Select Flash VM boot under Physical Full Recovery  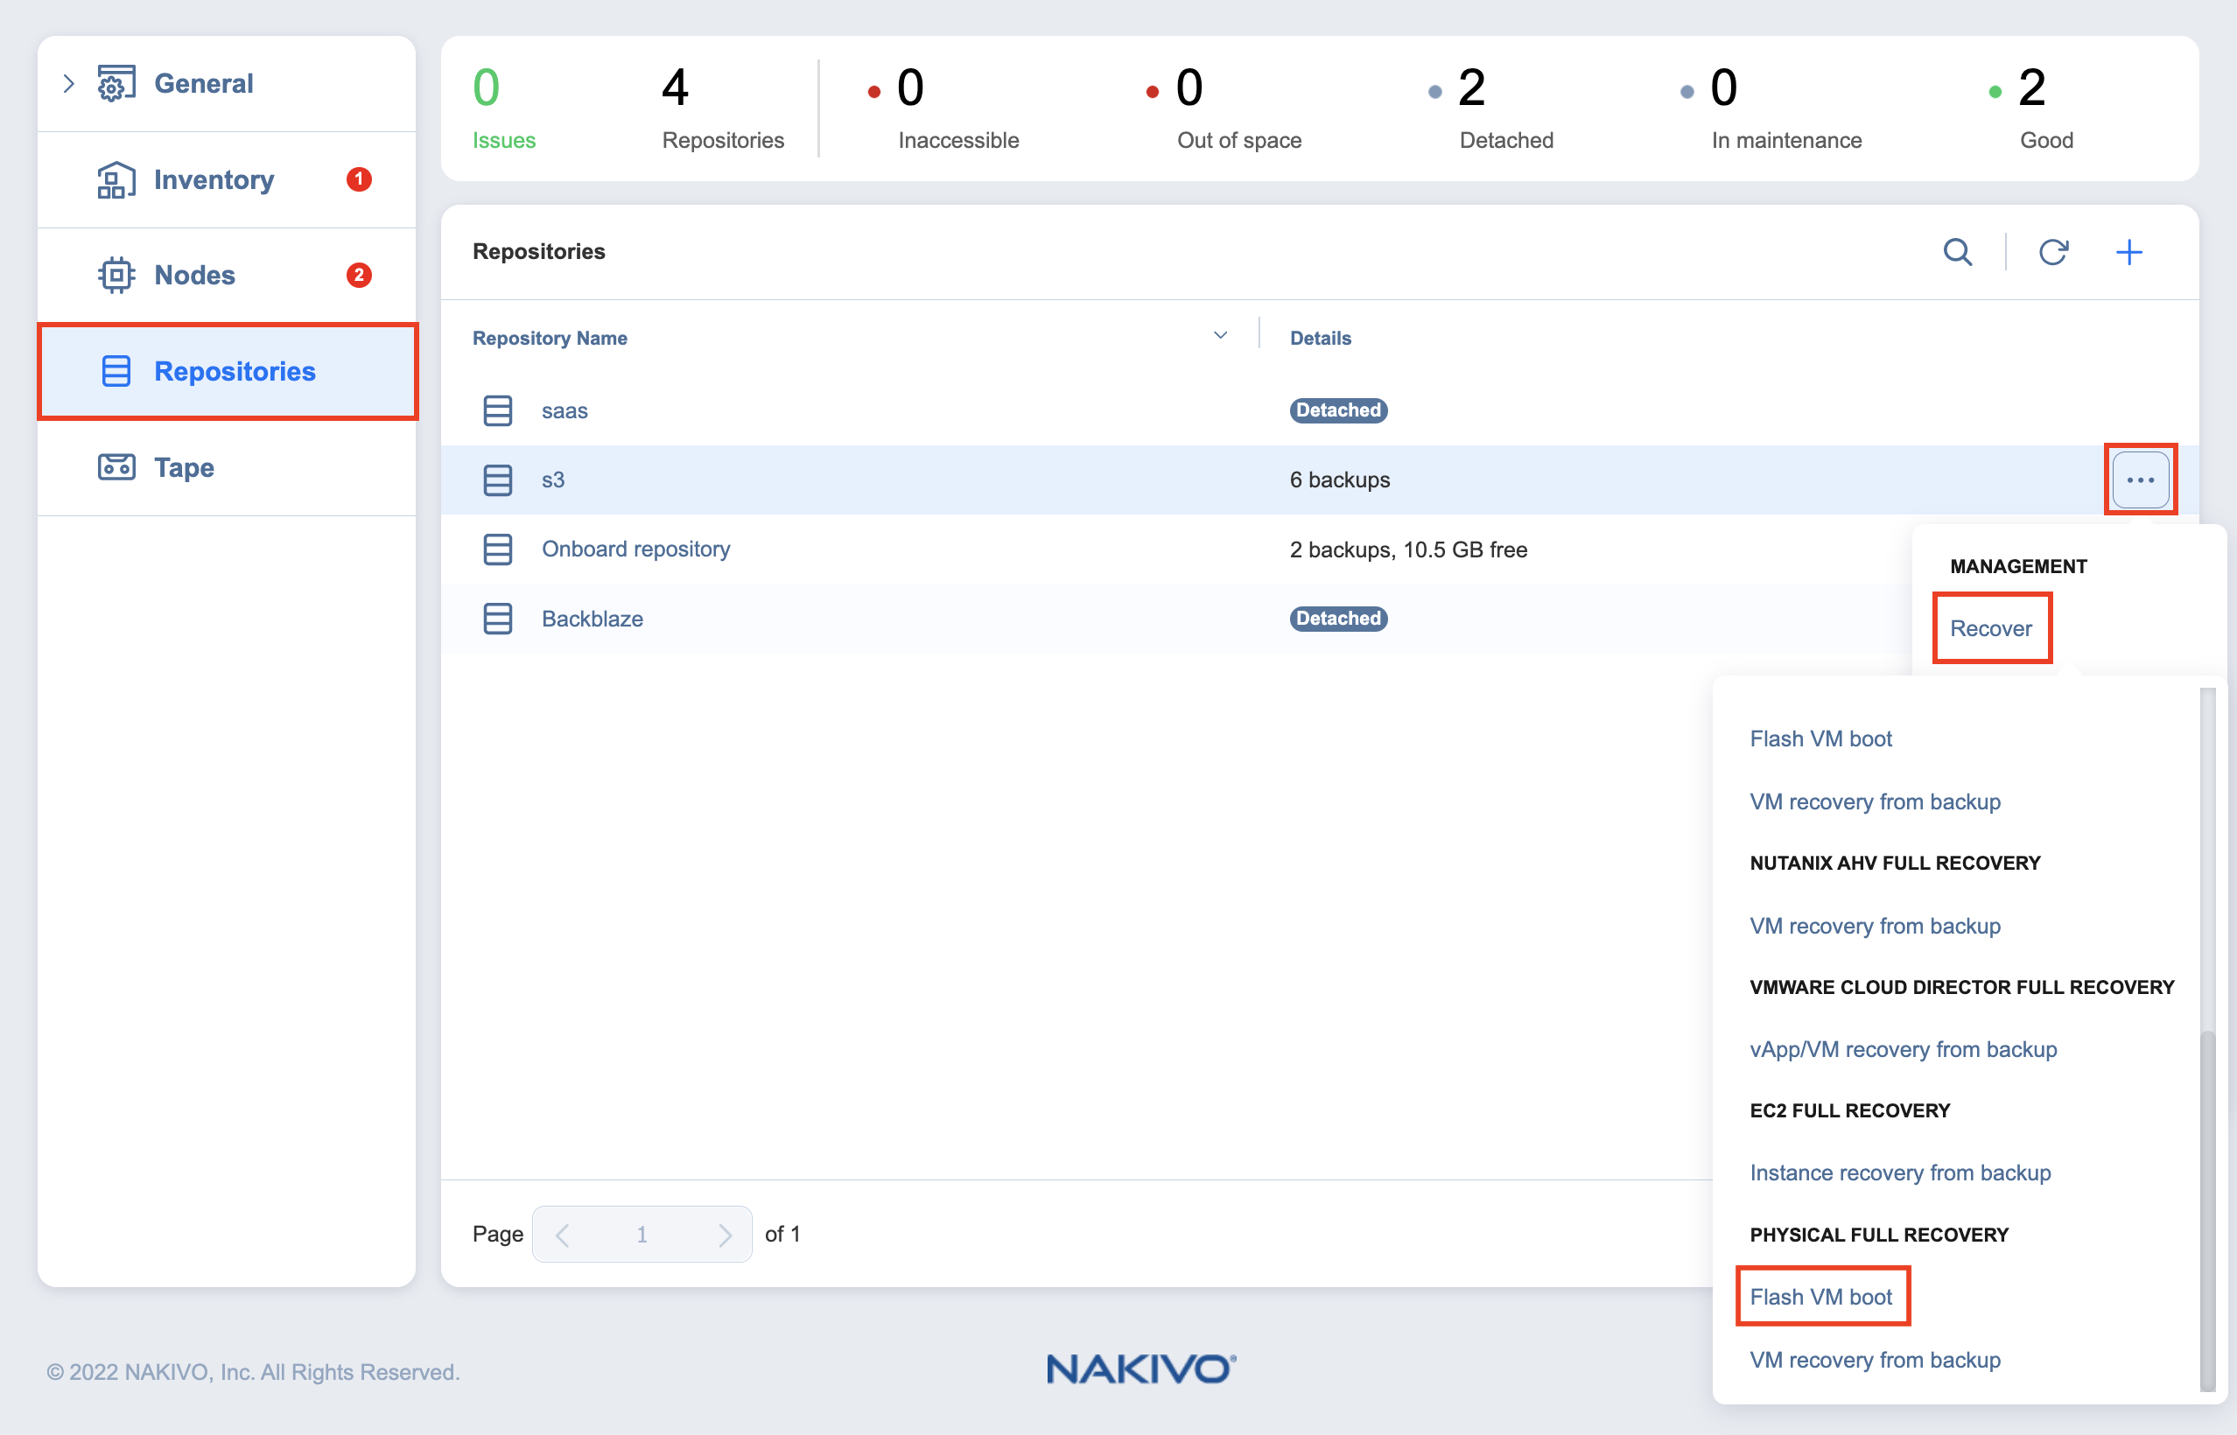(x=1820, y=1297)
